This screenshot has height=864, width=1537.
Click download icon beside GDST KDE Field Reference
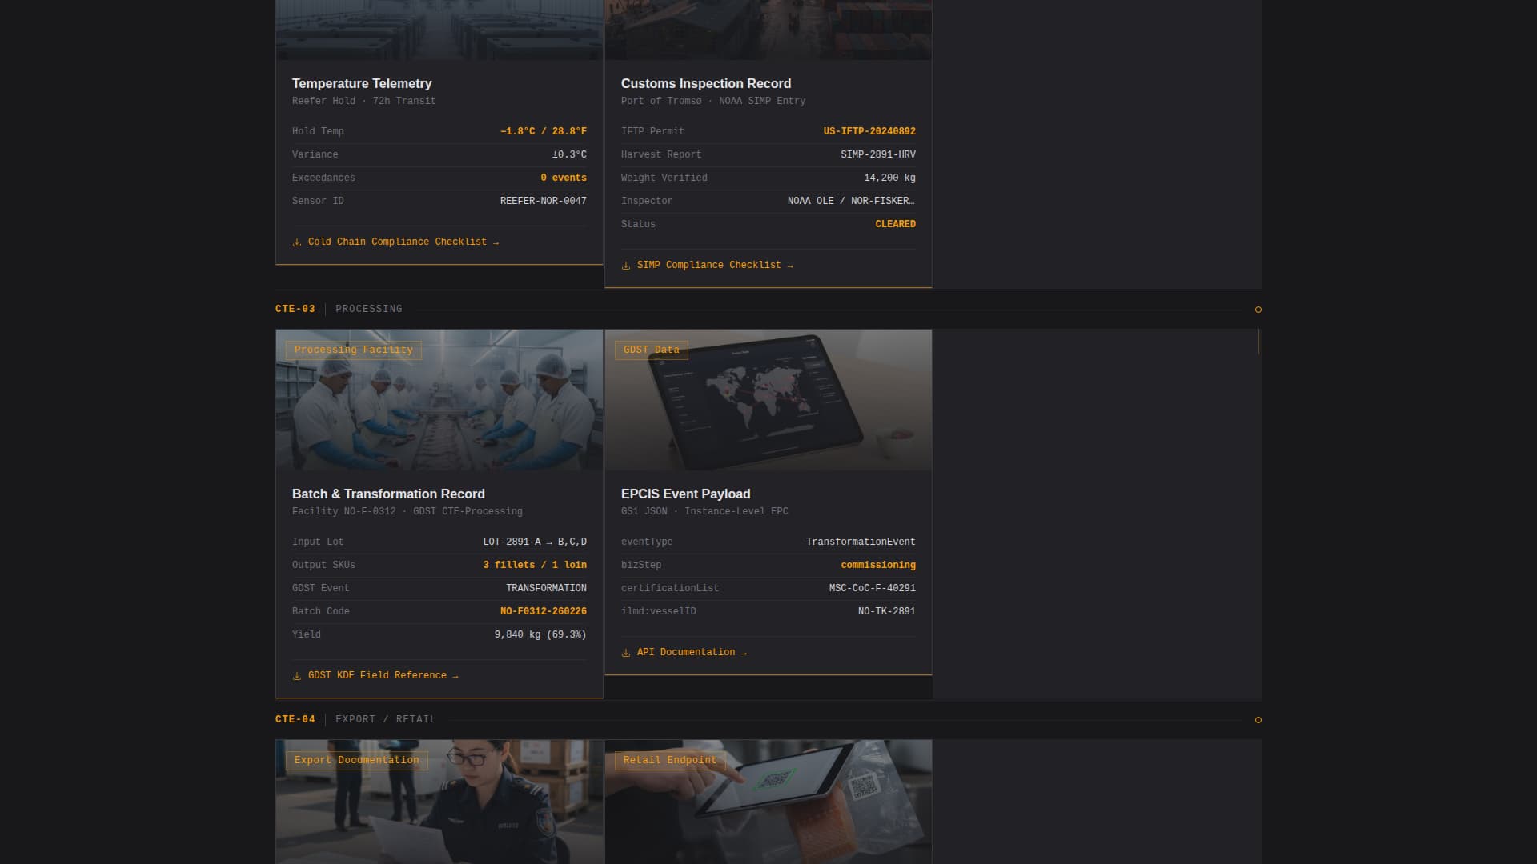point(297,677)
